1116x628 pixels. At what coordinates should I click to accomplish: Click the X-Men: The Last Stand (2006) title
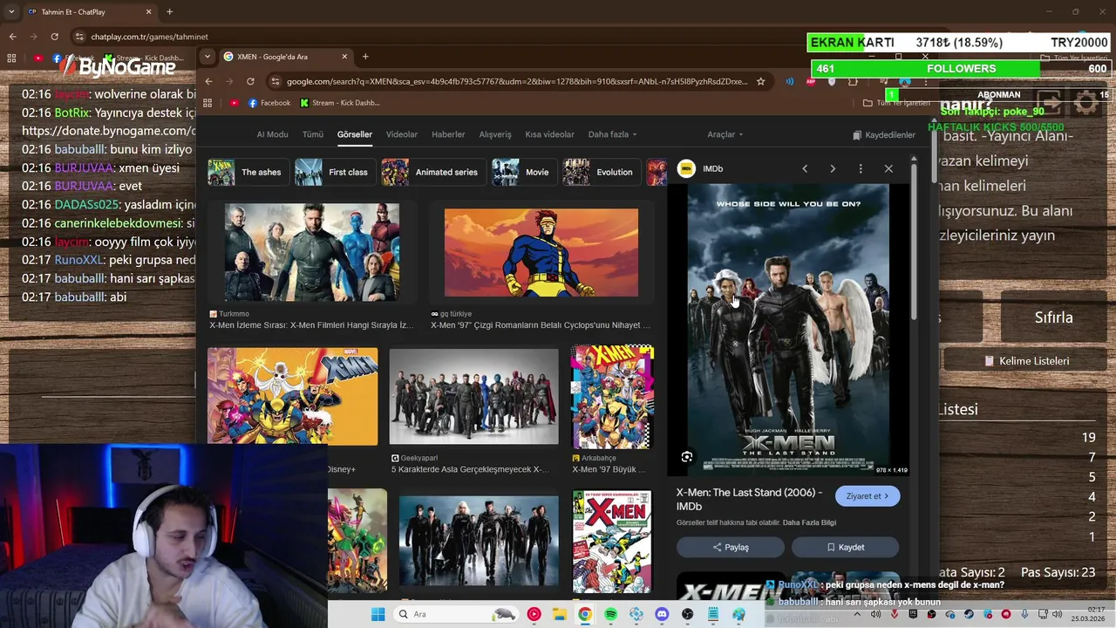tap(749, 499)
